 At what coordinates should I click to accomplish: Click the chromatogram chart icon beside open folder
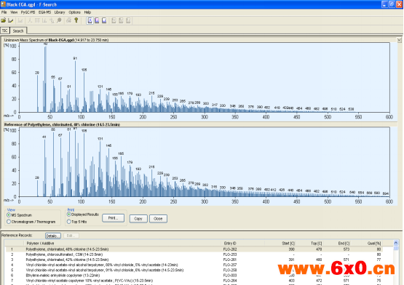pos(11,20)
